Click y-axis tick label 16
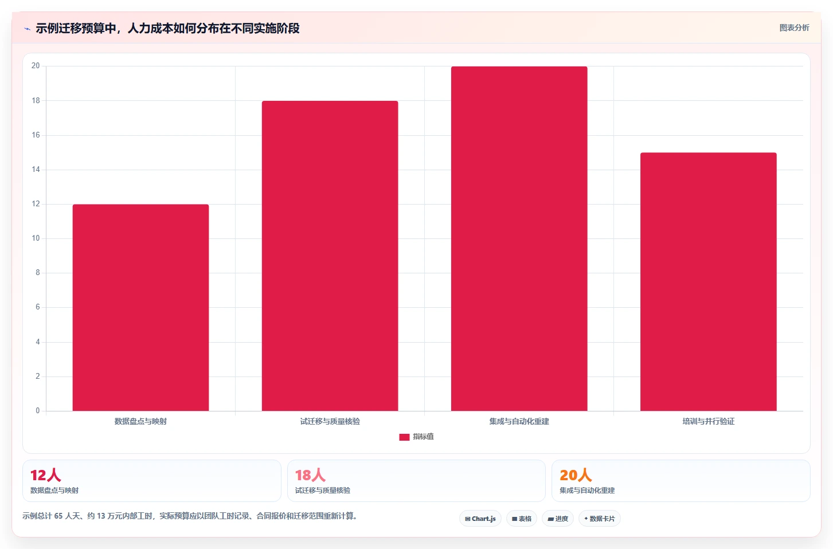Image resolution: width=833 pixels, height=549 pixels. 36,135
